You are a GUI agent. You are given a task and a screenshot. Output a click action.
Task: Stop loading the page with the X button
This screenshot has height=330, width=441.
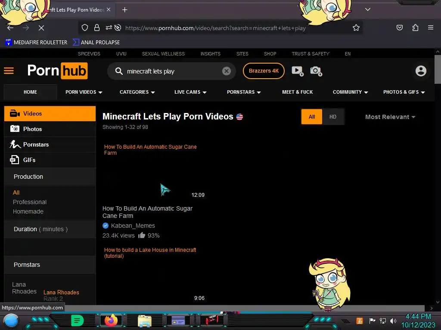[41, 28]
